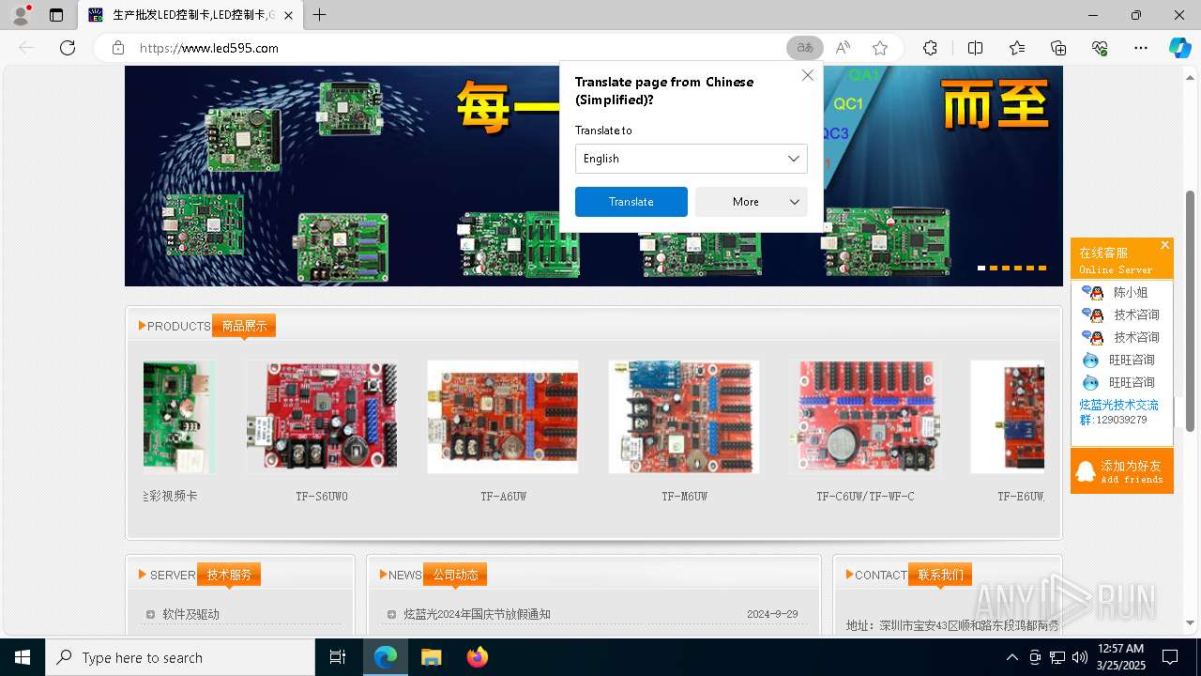Open Firefox from the taskbar
1201x676 pixels.
[x=478, y=657]
